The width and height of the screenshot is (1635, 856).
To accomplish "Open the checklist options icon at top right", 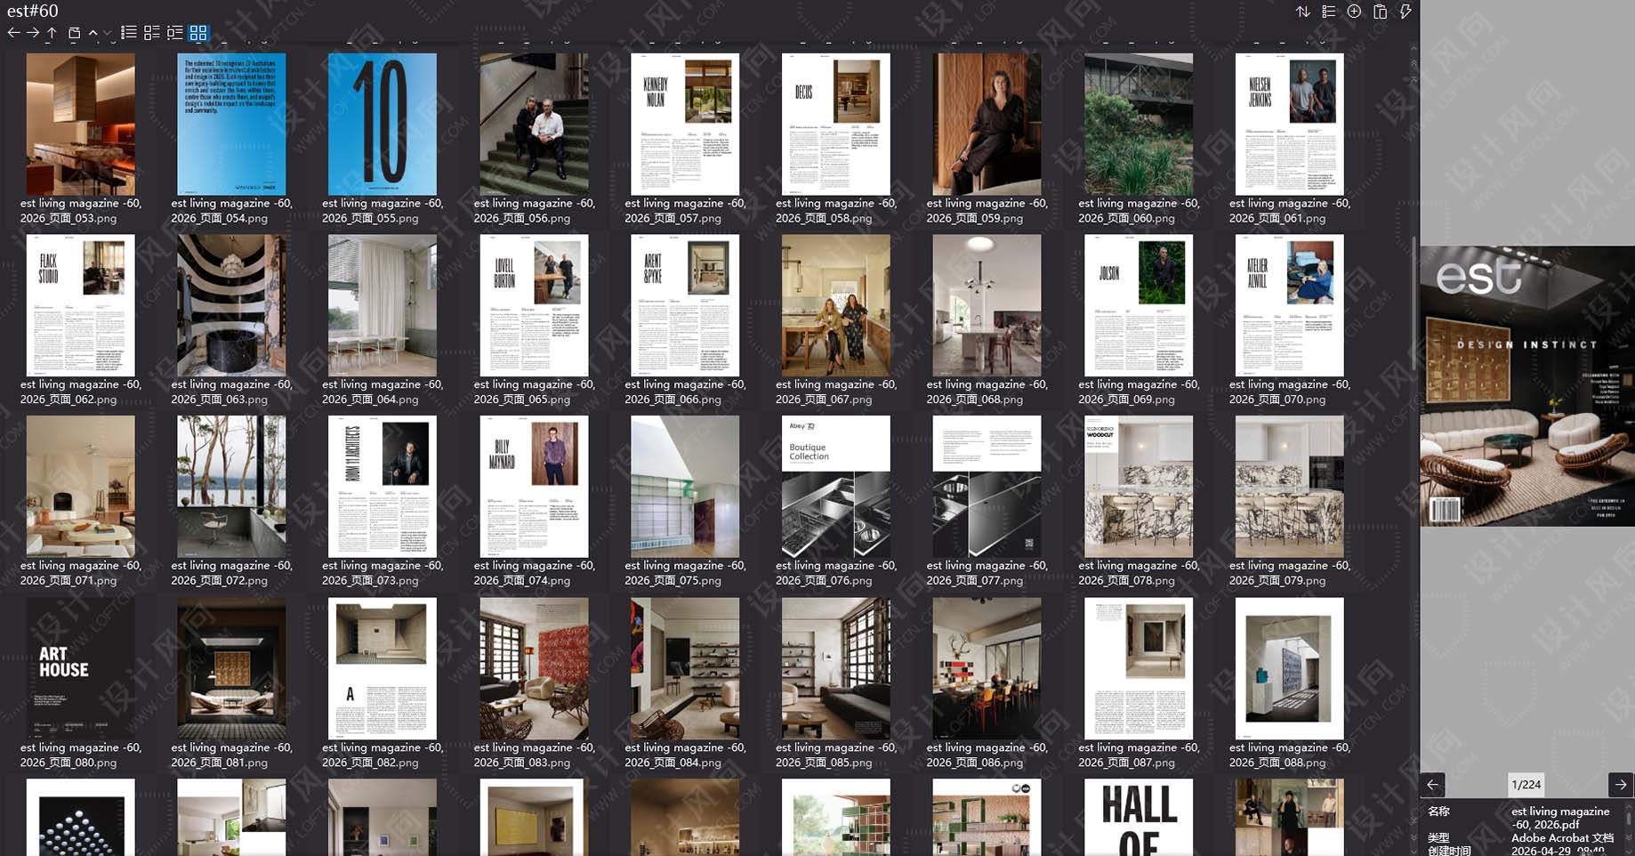I will [x=1328, y=12].
